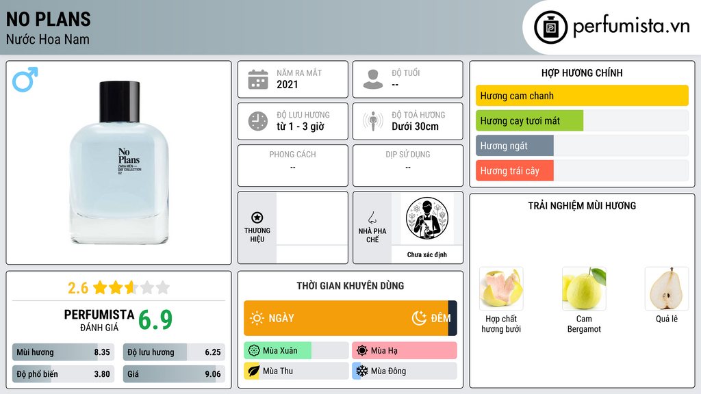Click the Giá 9.06 score bar

(174, 374)
